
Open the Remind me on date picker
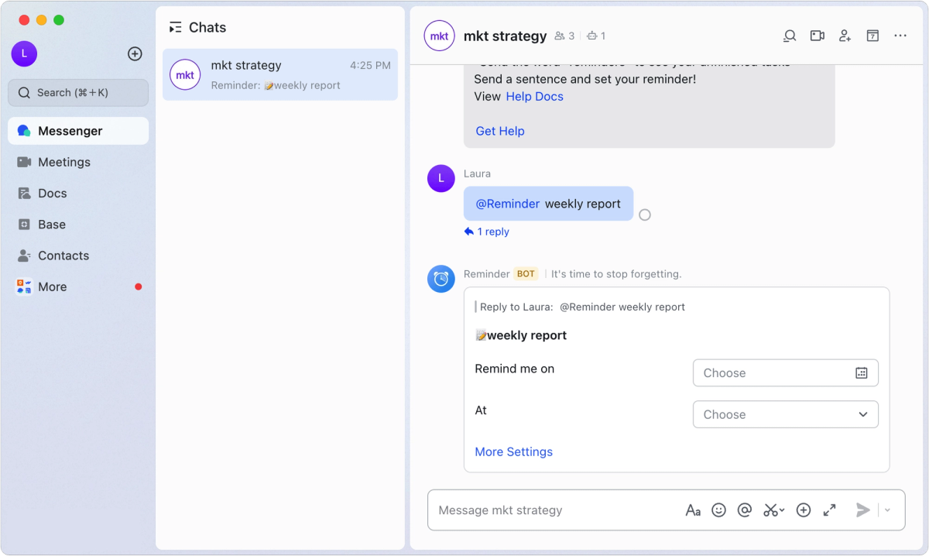pyautogui.click(x=785, y=372)
